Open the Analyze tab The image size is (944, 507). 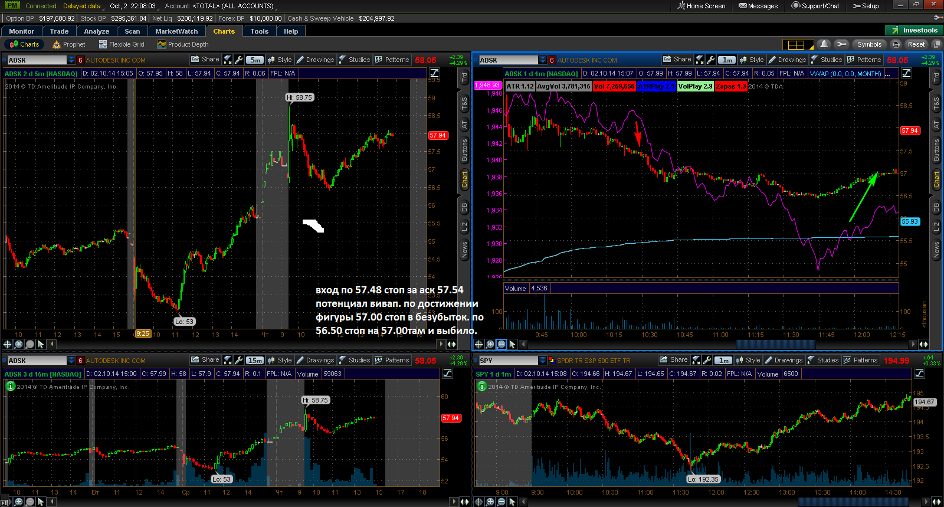97,31
